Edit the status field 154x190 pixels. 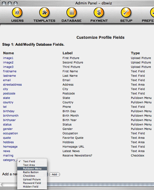(x=7, y=124)
